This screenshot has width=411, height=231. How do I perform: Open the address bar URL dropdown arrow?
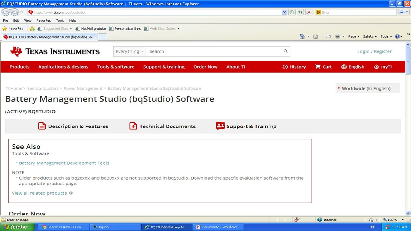click(x=284, y=12)
